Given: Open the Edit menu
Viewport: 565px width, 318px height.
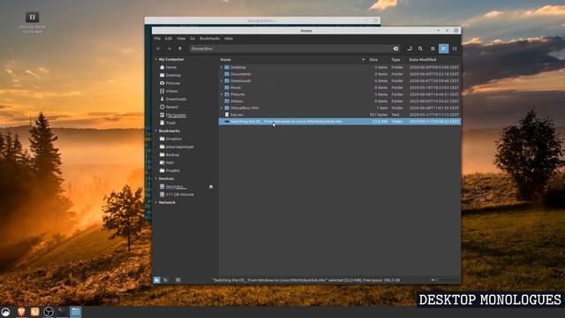Looking at the screenshot, I should click(x=169, y=38).
